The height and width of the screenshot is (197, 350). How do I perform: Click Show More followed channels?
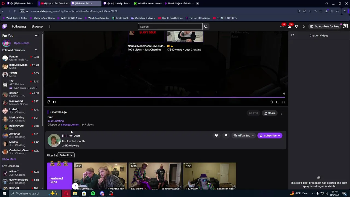coord(9,159)
